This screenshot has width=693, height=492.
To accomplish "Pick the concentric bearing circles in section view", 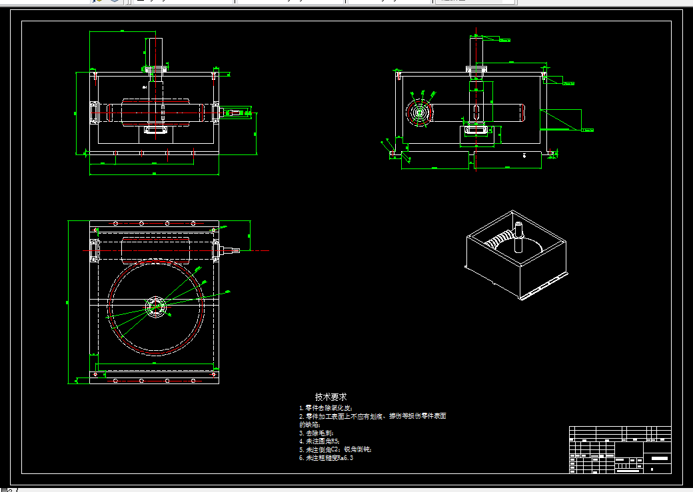I will click(419, 113).
